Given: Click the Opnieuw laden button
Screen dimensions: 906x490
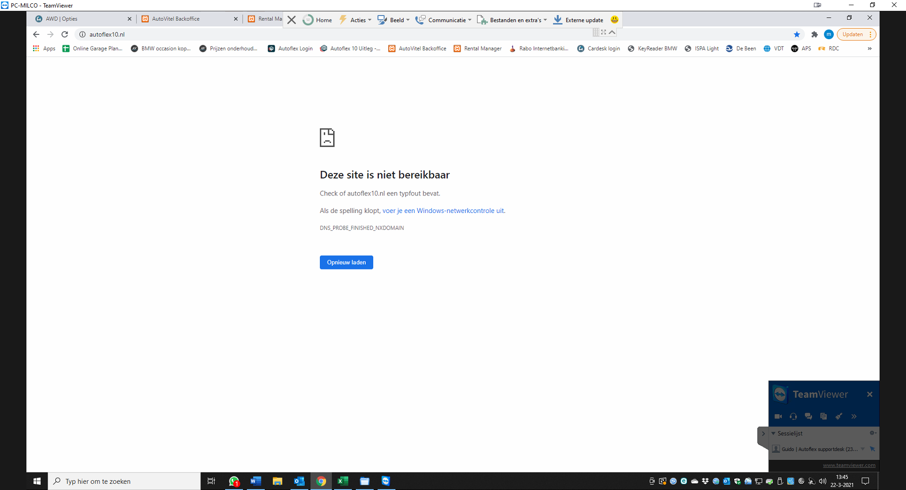Looking at the screenshot, I should [x=346, y=262].
